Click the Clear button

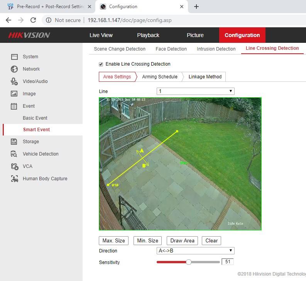[211, 240]
